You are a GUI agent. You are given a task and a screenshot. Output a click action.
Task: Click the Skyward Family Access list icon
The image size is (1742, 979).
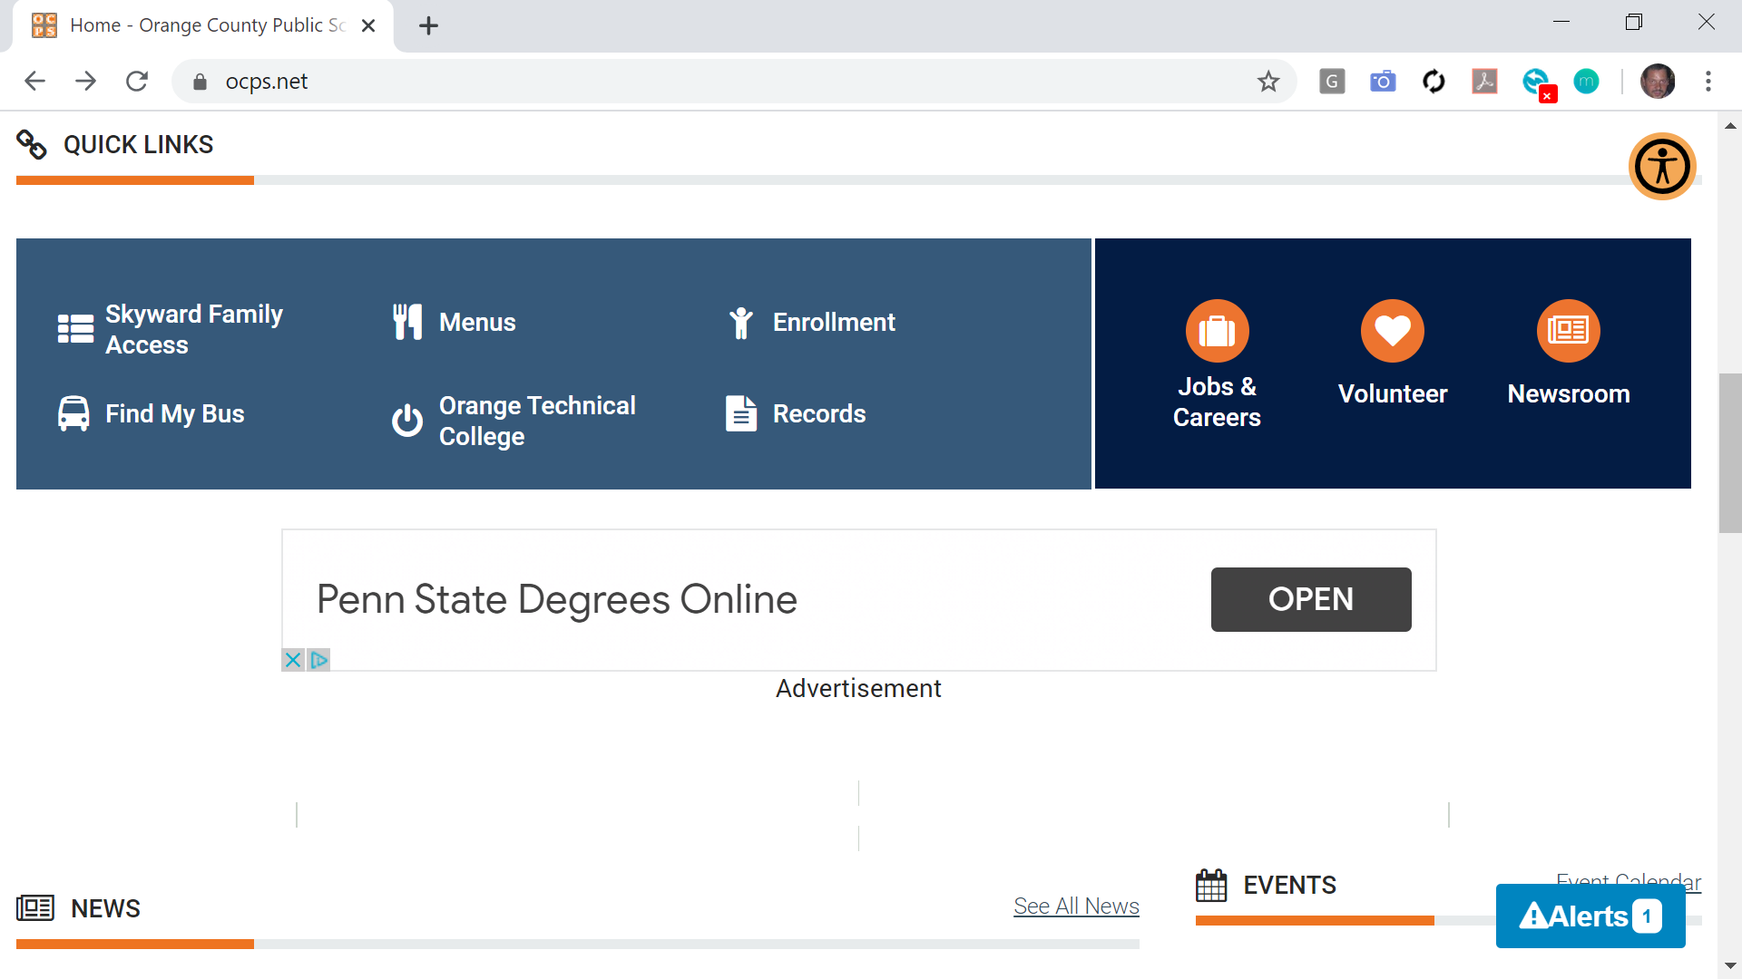[75, 329]
